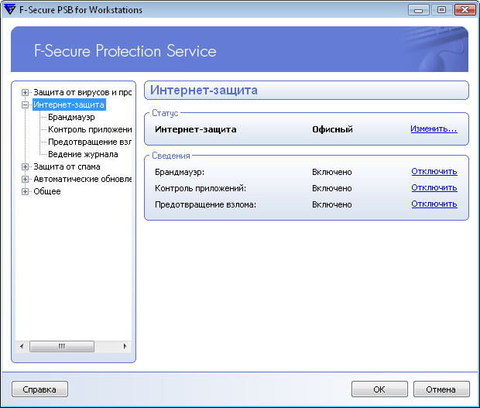Click the Включено status next to Предотвращение взлома
The height and width of the screenshot is (408, 480).
tap(332, 204)
